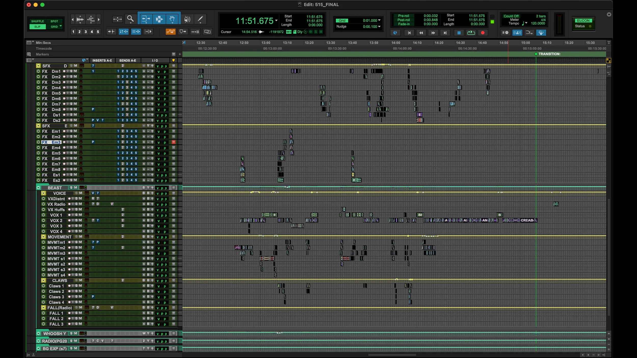Click the MIDI Merge icon
The width and height of the screenshot is (637, 358).
(529, 33)
